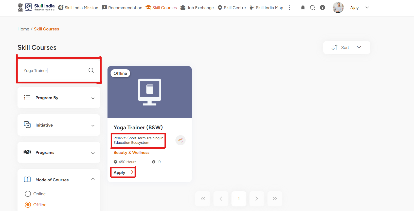Open the notifications bell
The image size is (414, 211).
point(303,8)
